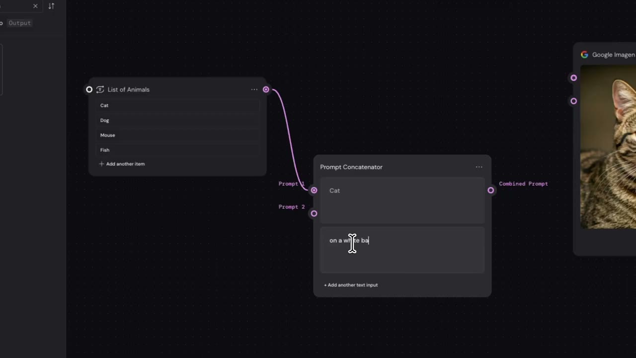The image size is (636, 358).
Task: Open the Prompt Concatenator three-dot menu
Action: coord(479,167)
